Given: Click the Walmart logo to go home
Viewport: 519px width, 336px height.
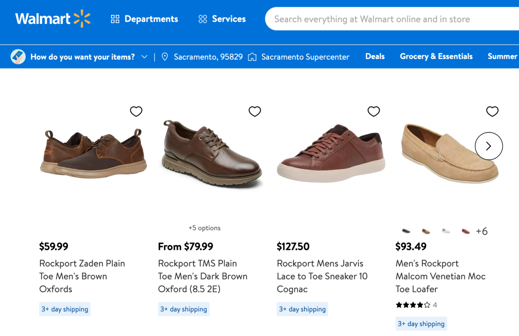Looking at the screenshot, I should 53,19.
